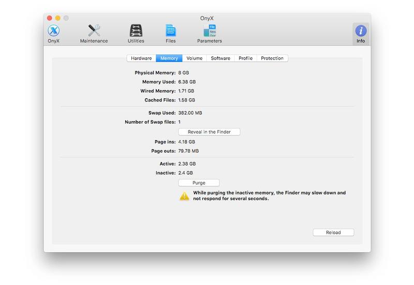This screenshot has width=414, height=285.
Task: Click the yellow warning triangle icon
Action: (x=184, y=196)
